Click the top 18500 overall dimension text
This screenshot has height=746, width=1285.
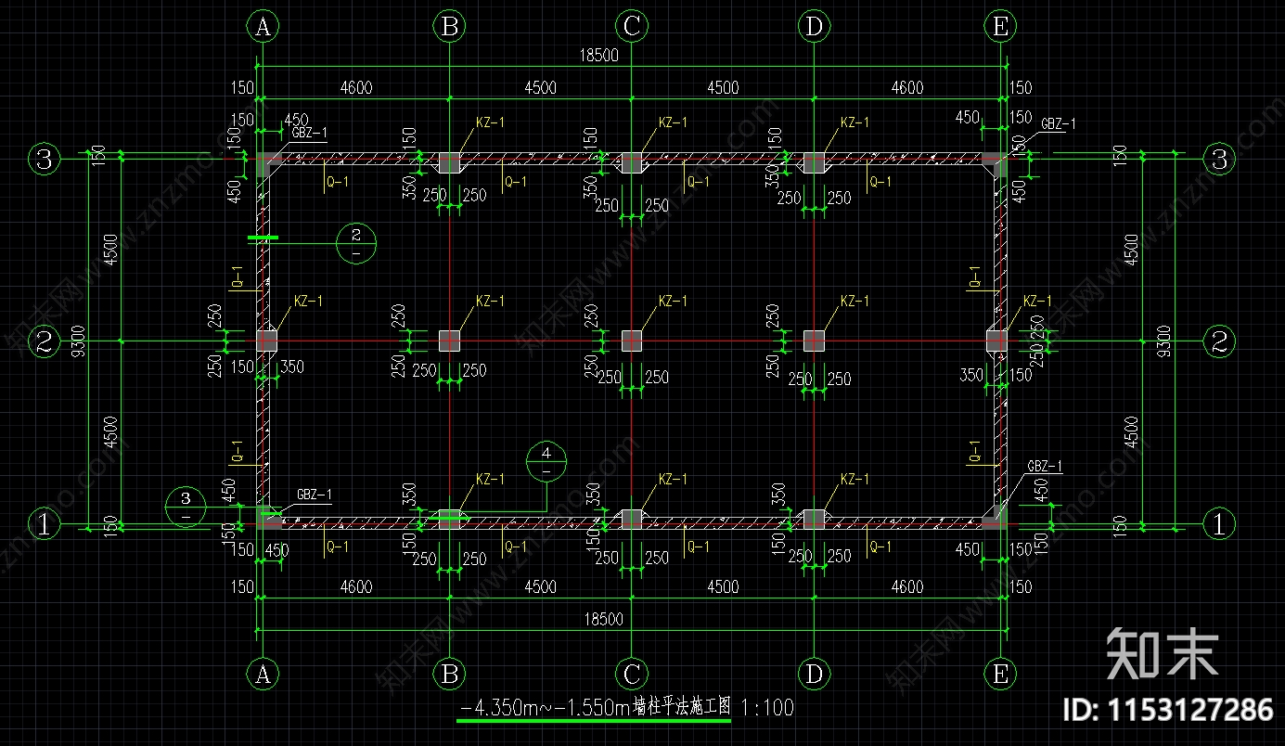click(598, 56)
